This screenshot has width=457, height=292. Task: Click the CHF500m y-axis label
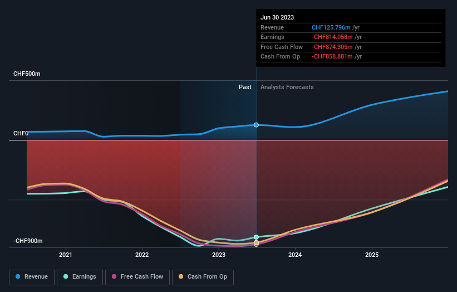(x=27, y=74)
